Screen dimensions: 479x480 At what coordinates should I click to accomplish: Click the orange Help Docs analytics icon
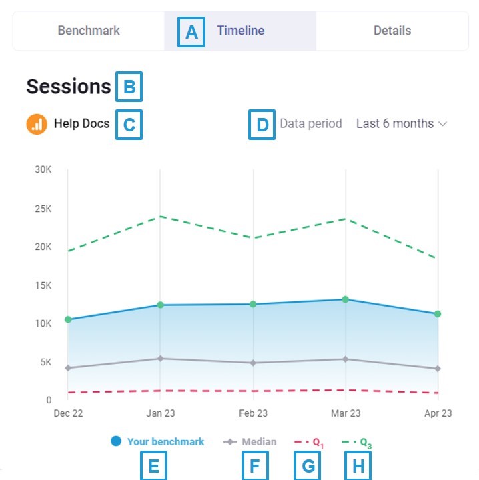pos(37,124)
